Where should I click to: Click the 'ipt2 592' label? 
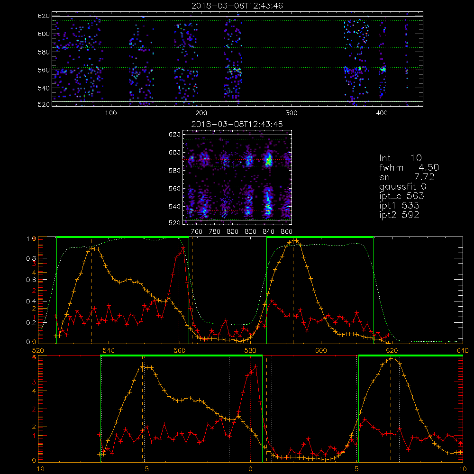pyautogui.click(x=399, y=215)
